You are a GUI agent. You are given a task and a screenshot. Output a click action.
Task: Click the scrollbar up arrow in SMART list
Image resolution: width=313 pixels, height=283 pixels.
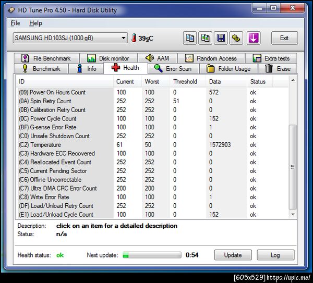293,80
